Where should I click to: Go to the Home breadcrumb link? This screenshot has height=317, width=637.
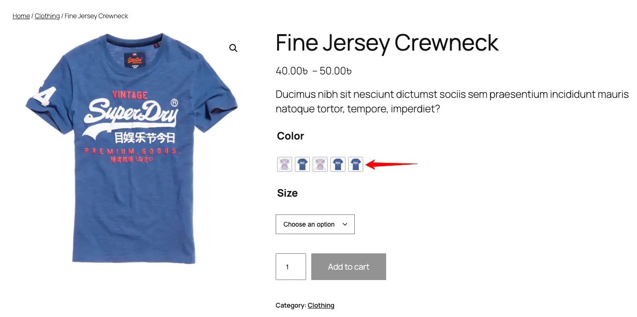coord(21,16)
